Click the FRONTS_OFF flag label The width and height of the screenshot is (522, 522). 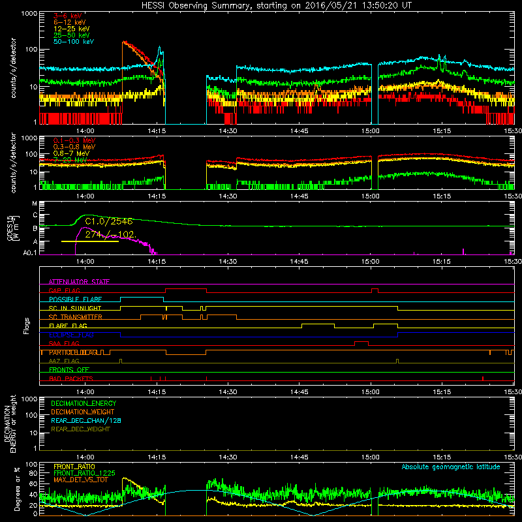[x=69, y=369]
